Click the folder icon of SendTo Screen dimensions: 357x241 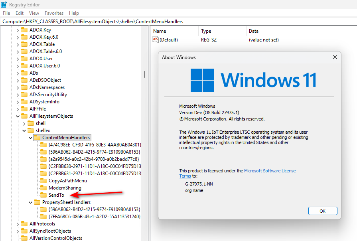[43, 195]
